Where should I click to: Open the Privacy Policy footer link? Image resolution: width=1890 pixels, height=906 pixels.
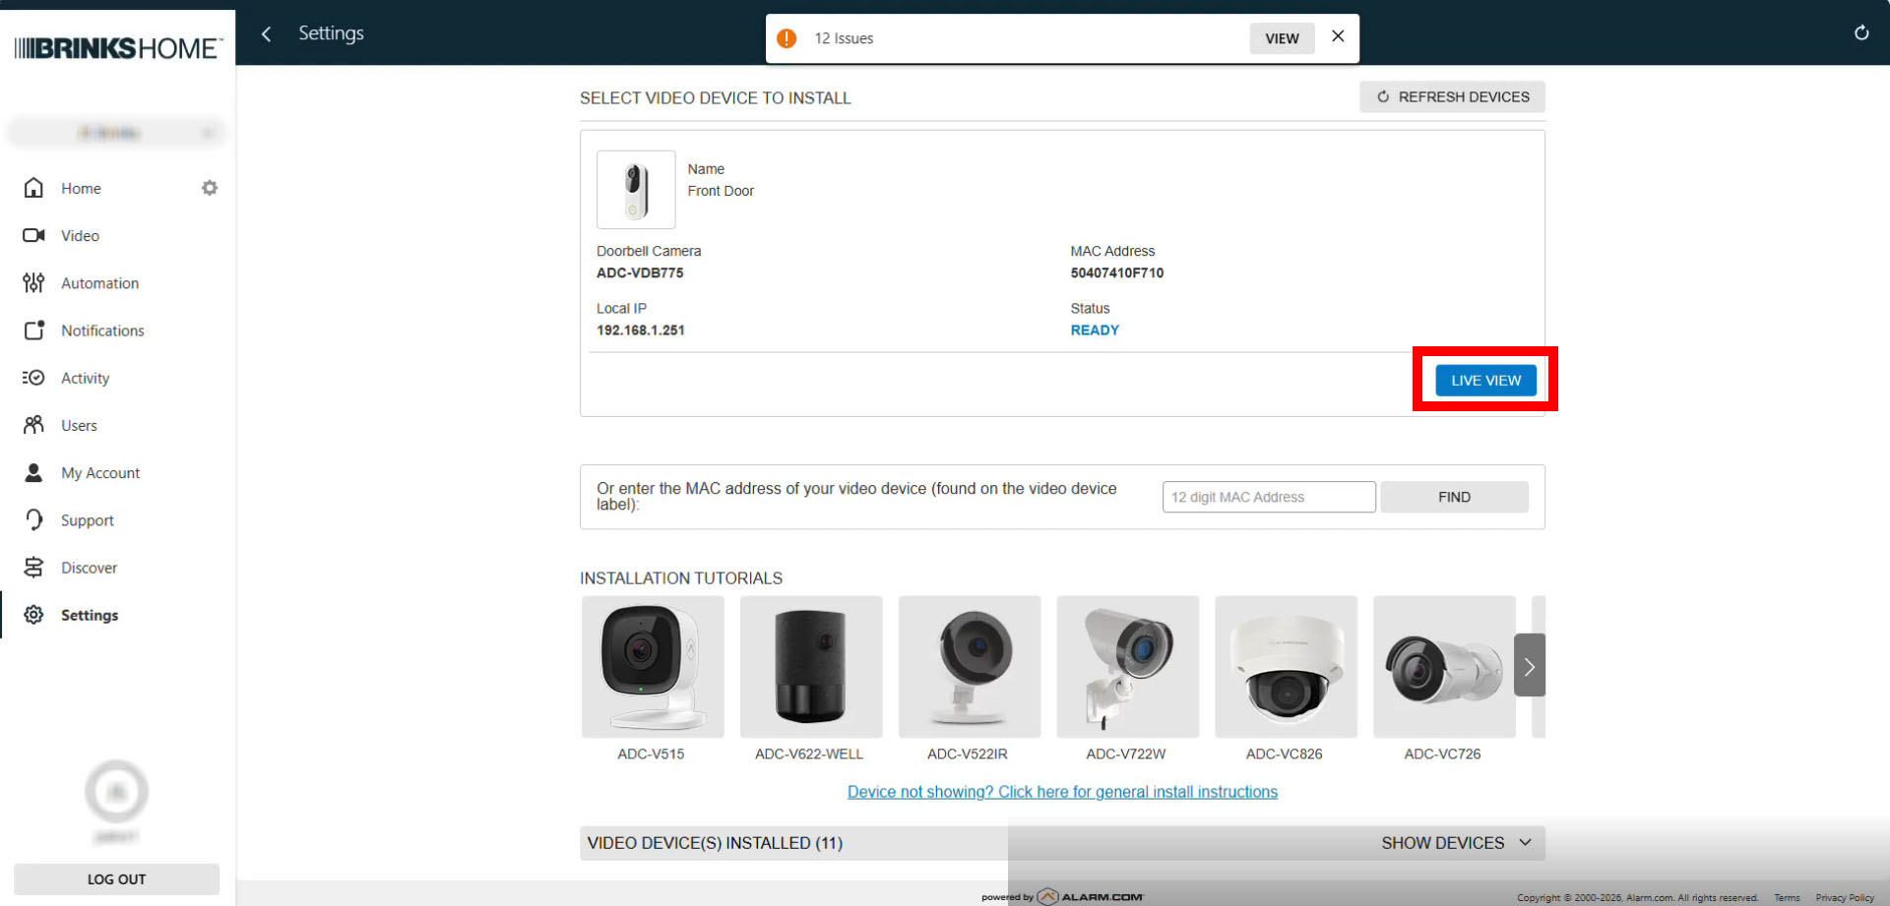(1845, 897)
